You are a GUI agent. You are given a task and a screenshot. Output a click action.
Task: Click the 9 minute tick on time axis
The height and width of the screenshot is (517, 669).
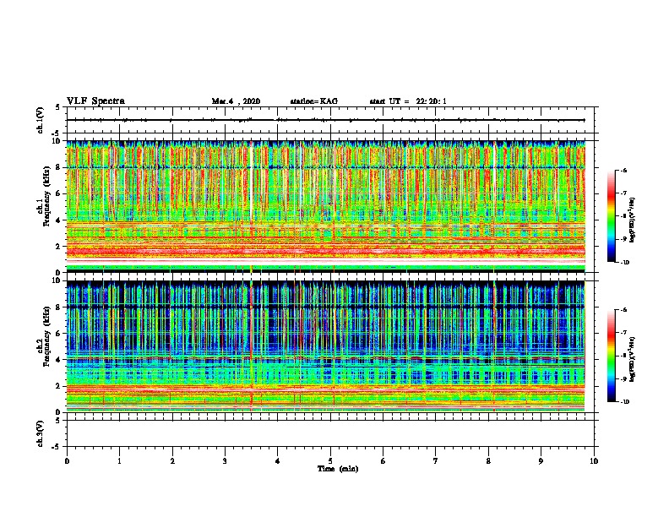[541, 461]
